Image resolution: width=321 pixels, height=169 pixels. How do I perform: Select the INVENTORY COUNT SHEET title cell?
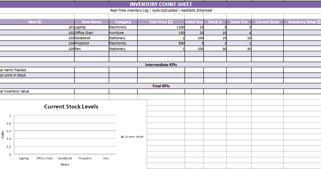[161, 4]
